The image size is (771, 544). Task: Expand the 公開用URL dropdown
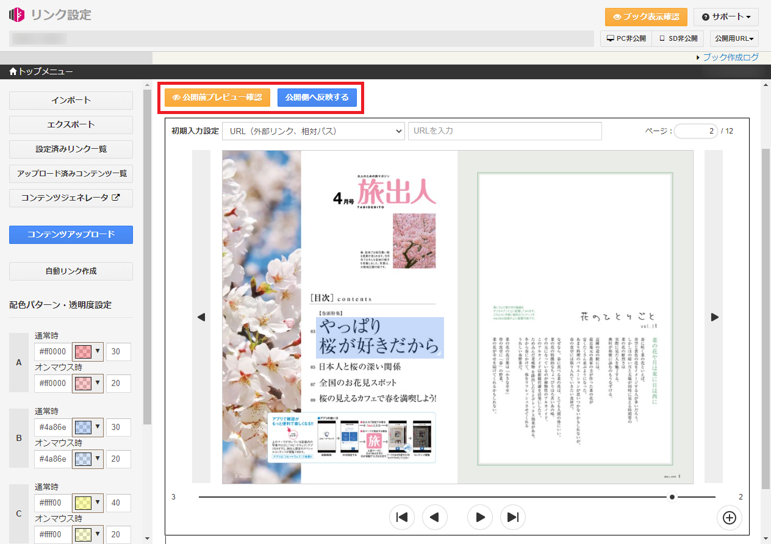tap(734, 38)
